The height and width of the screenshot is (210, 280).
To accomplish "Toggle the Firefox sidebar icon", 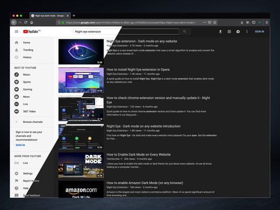I will pyautogui.click(x=254, y=22).
